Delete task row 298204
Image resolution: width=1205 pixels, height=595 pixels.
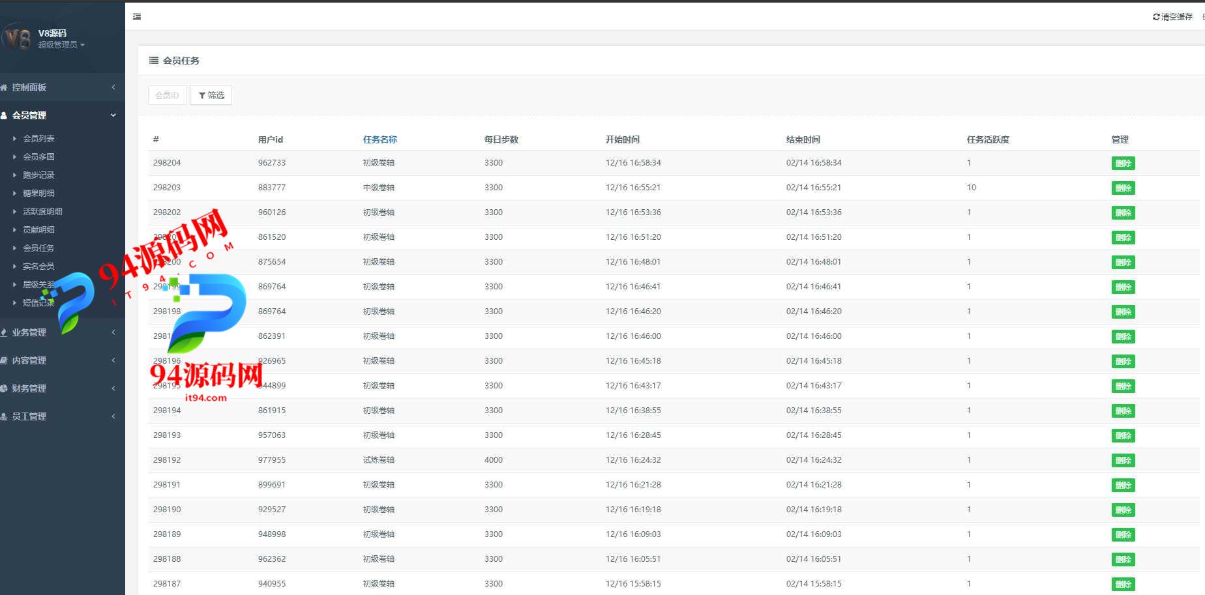1123,164
